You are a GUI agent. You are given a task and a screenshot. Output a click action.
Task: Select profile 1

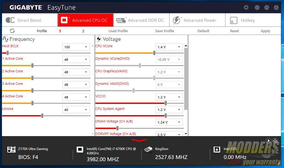pyautogui.click(x=60, y=31)
